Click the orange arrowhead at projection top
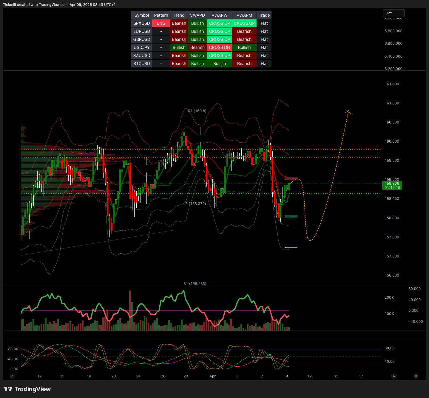The height and width of the screenshot is (398, 429). coord(348,112)
